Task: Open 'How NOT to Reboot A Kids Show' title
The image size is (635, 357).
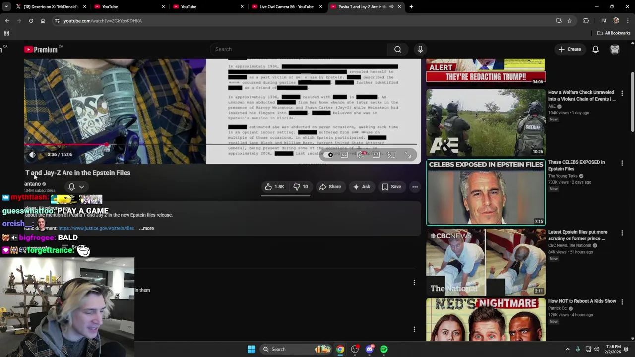Action: pos(582,301)
